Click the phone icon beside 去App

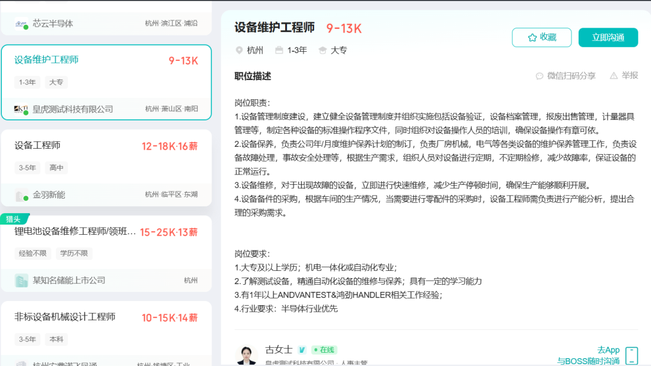pyautogui.click(x=631, y=355)
